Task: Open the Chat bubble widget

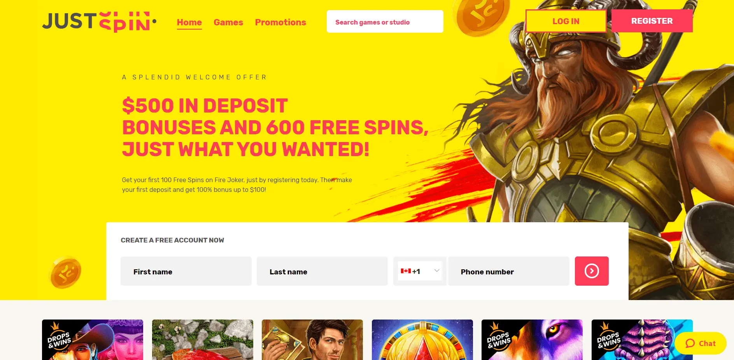Action: [x=701, y=343]
